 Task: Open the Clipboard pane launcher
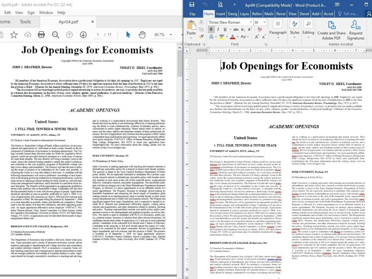[x=204, y=44]
